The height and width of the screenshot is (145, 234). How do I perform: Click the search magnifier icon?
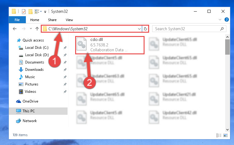tap(222, 29)
